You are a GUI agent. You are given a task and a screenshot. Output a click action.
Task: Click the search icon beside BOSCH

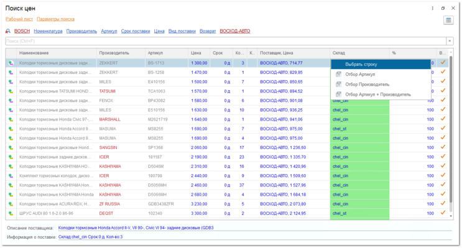[x=8, y=31]
